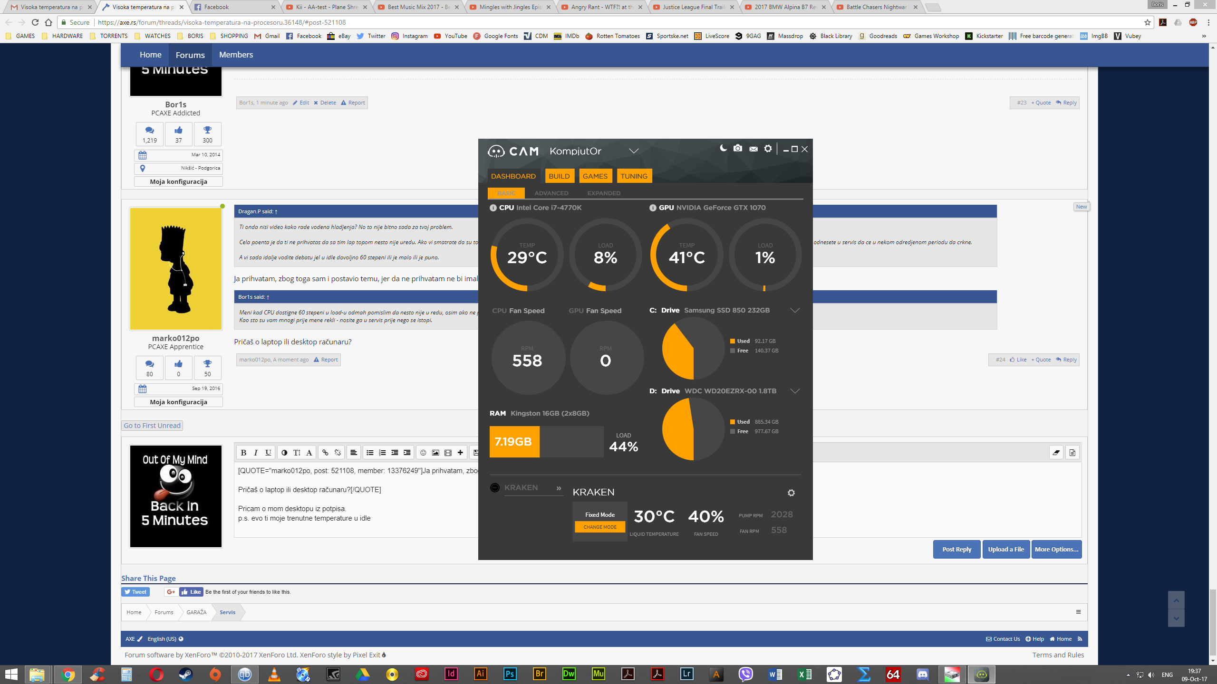Click the orange RAM usage bar
This screenshot has width=1217, height=684.
514,442
